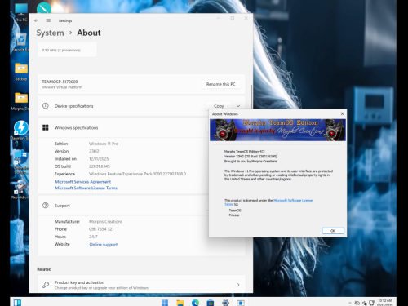Image resolution: width=408 pixels, height=306 pixels.
Task: Navigate to System in the breadcrumb
Action: [x=50, y=33]
